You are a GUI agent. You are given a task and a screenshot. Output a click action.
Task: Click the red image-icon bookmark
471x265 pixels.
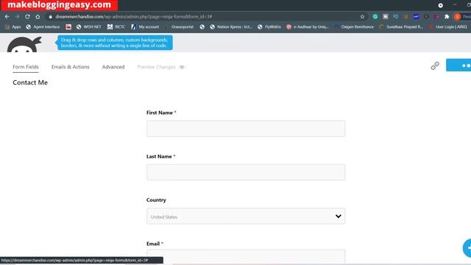click(x=68, y=26)
